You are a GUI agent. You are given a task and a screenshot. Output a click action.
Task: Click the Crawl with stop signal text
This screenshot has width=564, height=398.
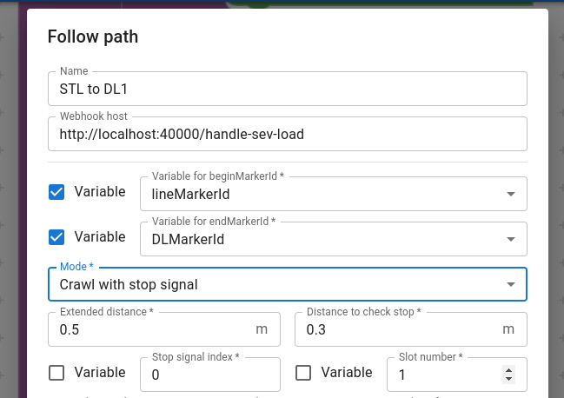[129, 284]
